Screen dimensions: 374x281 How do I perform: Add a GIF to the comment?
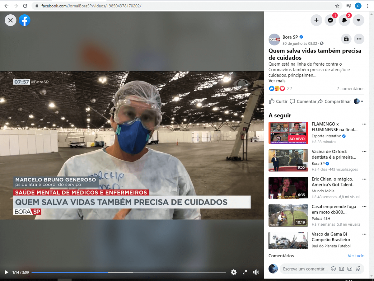(350, 269)
